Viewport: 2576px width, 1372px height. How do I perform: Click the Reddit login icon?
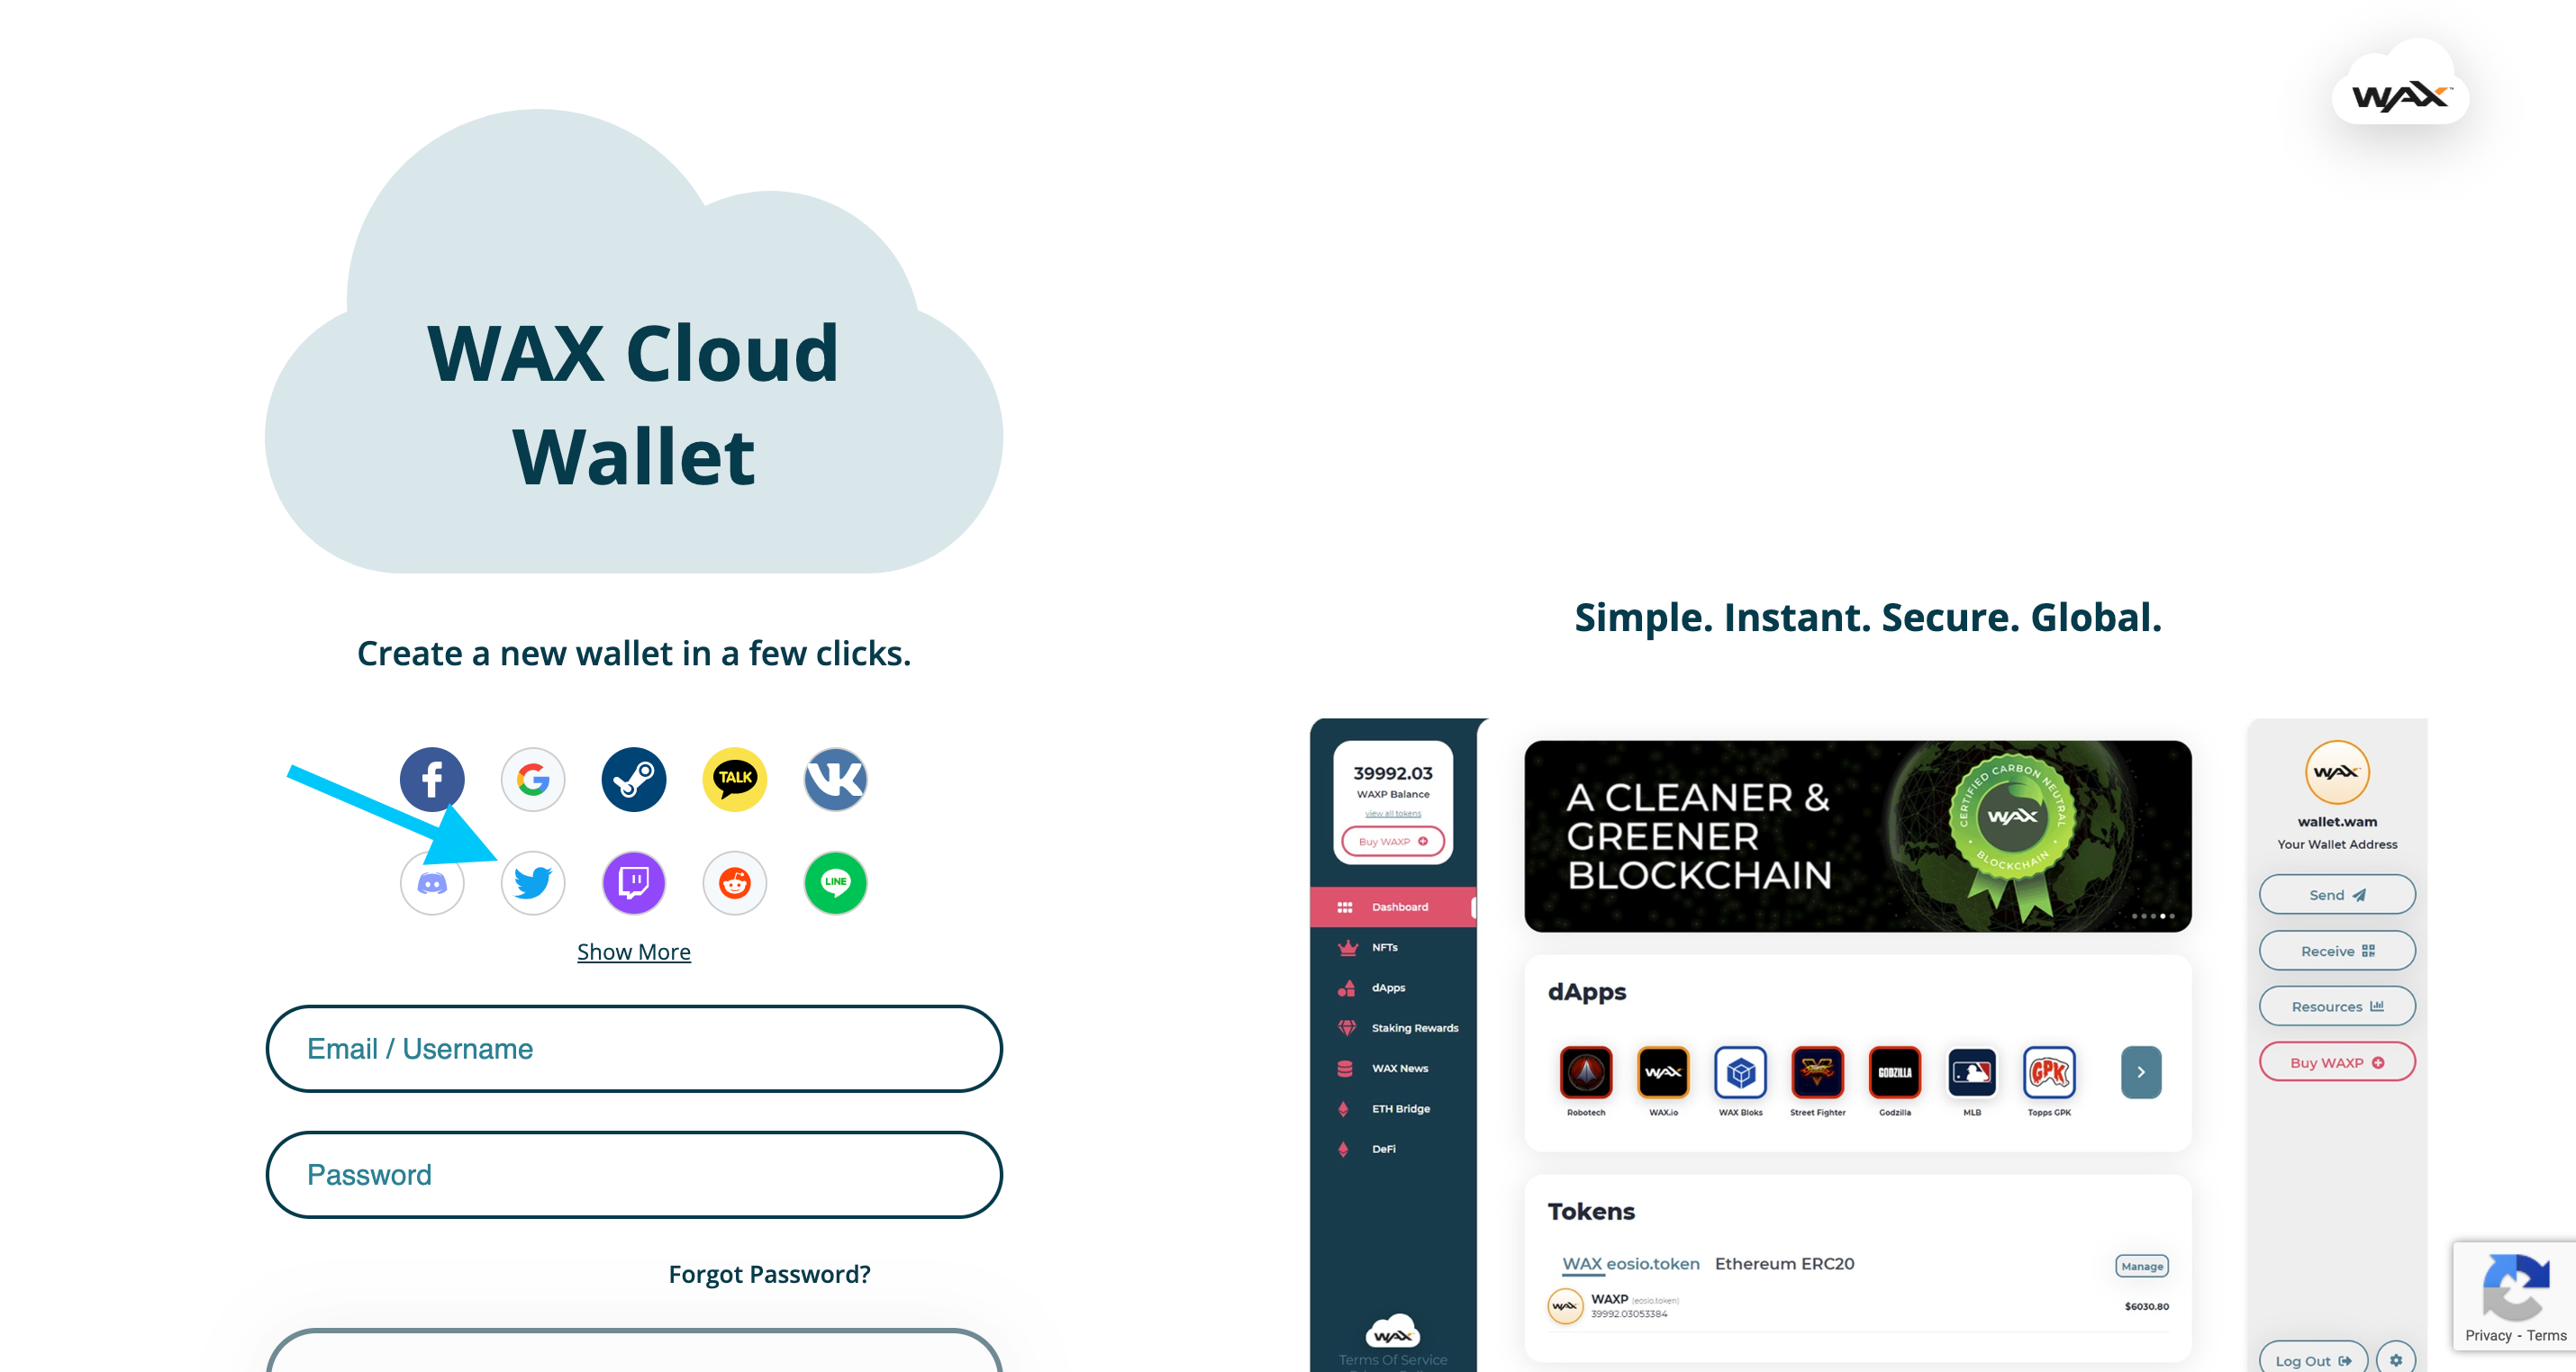pyautogui.click(x=736, y=881)
